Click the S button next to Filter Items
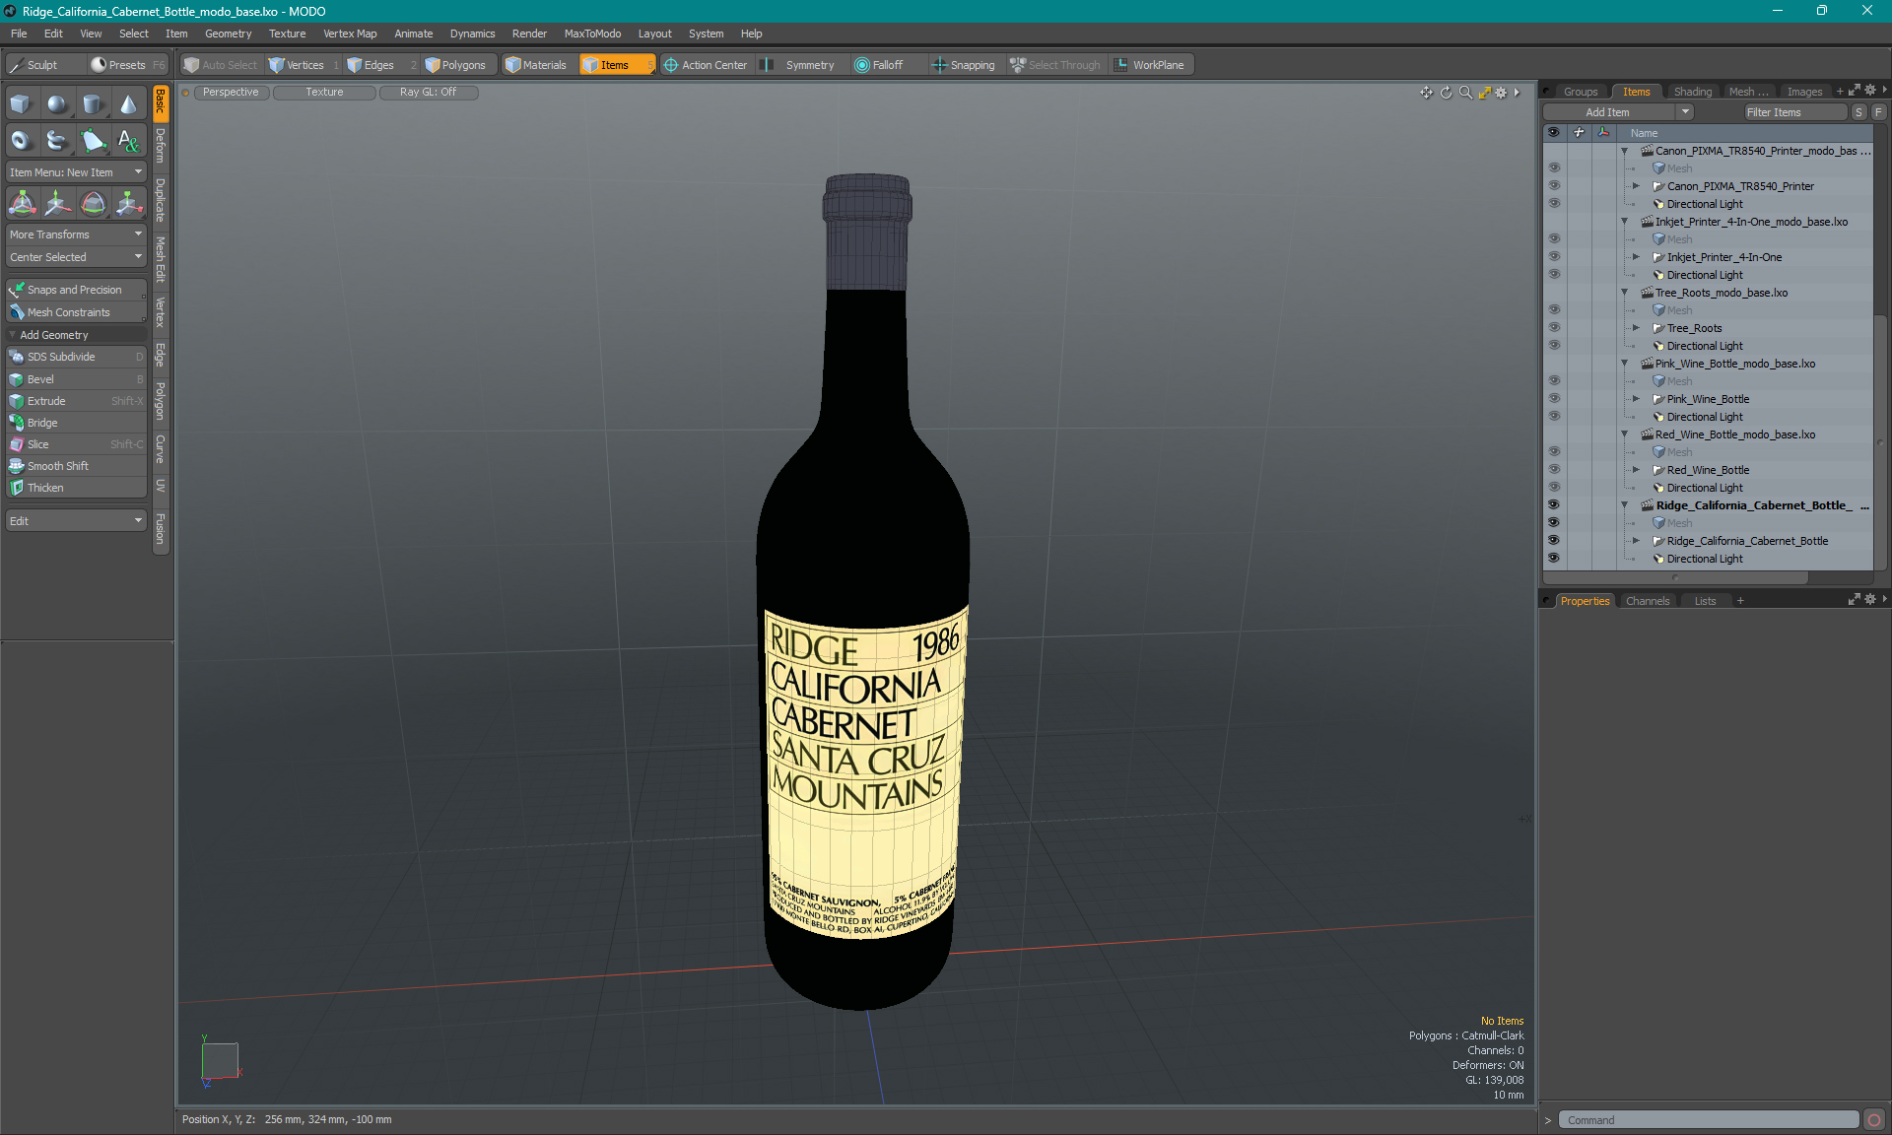The height and width of the screenshot is (1135, 1892). [1858, 112]
